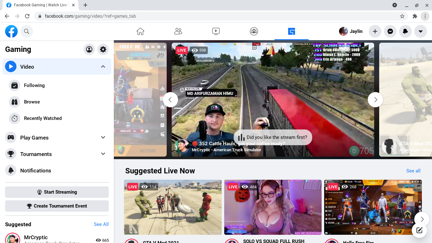Show the next Suggested Live Now videos
The height and width of the screenshot is (243, 432).
coord(422,219)
